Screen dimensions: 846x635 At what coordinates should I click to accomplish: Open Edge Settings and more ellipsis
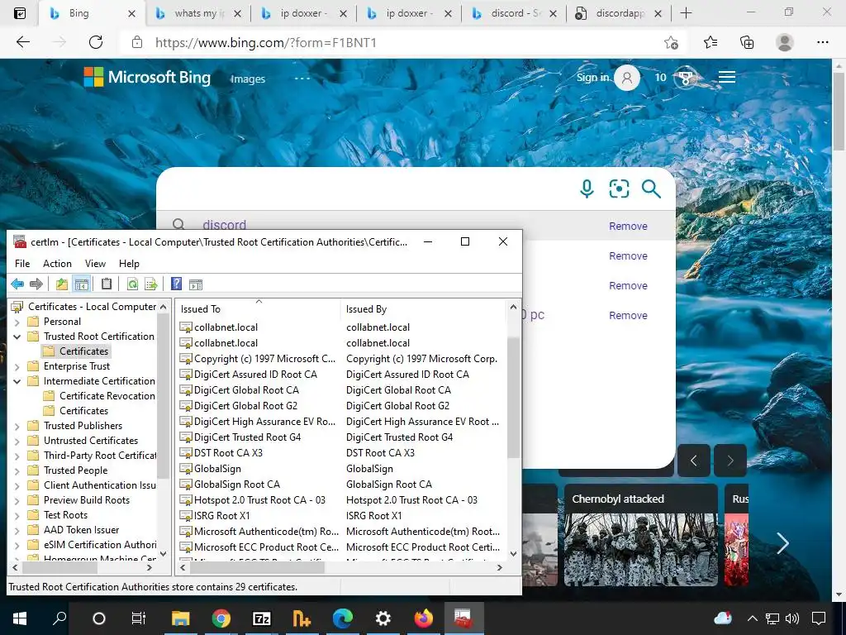[822, 42]
